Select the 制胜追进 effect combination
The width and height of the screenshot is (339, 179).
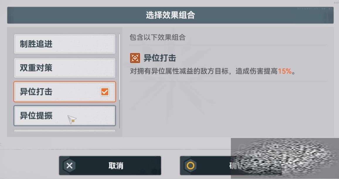(65, 44)
